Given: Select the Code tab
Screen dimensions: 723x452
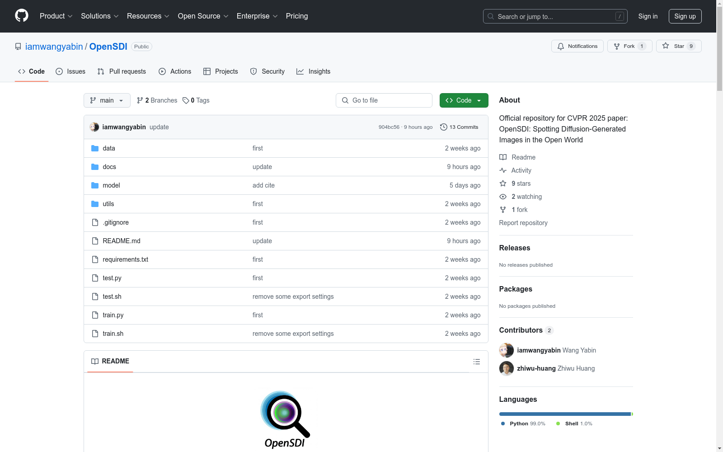Looking at the screenshot, I should click(32, 71).
